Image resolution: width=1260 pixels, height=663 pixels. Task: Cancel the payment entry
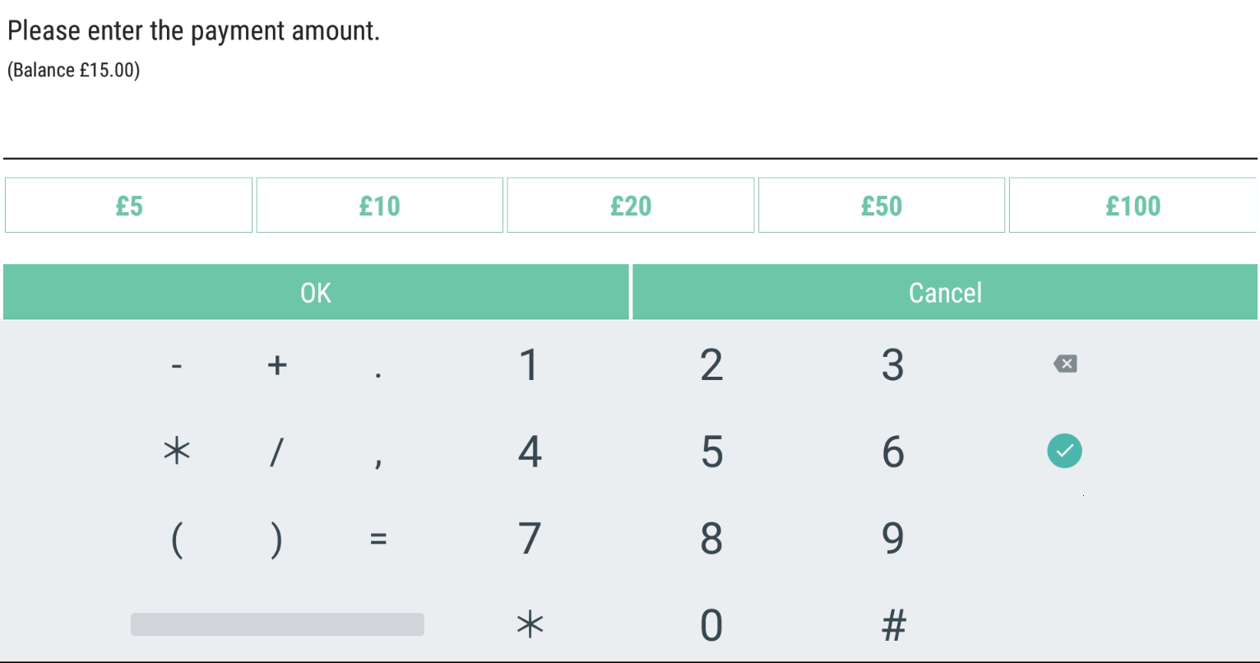[944, 292]
